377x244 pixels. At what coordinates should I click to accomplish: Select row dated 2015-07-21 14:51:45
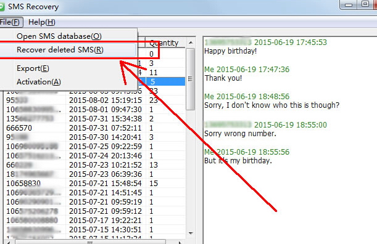click(95, 193)
